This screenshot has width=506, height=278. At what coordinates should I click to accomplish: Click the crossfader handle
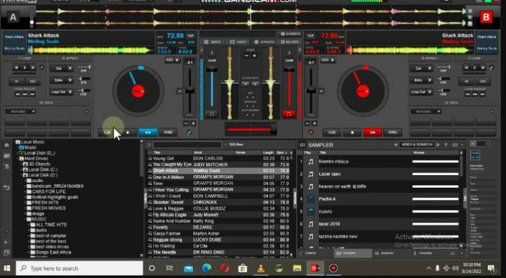click(273, 130)
